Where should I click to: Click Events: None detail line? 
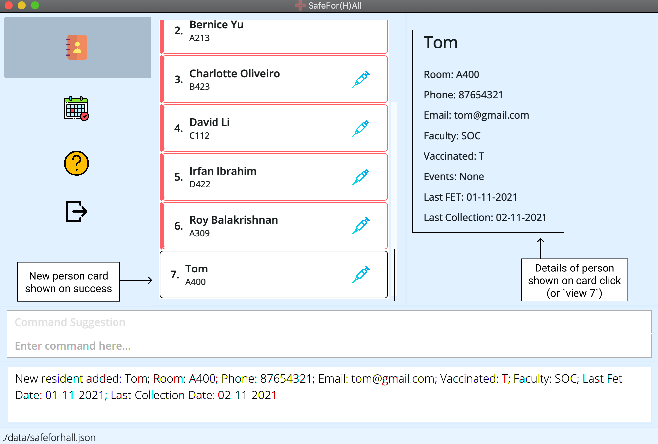pos(454,176)
